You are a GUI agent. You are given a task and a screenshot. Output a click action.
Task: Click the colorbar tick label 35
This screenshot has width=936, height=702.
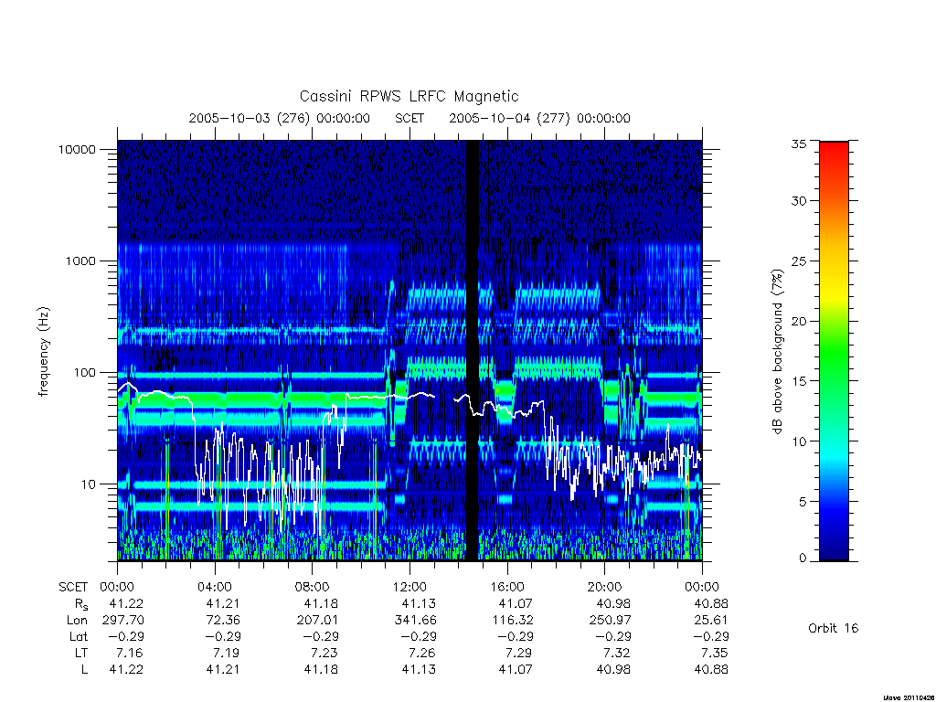(799, 144)
